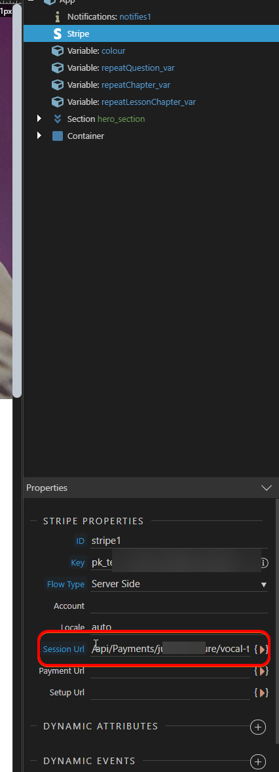Open dynamic data picker for Setup Url
The height and width of the screenshot is (772, 279).
coord(261,692)
